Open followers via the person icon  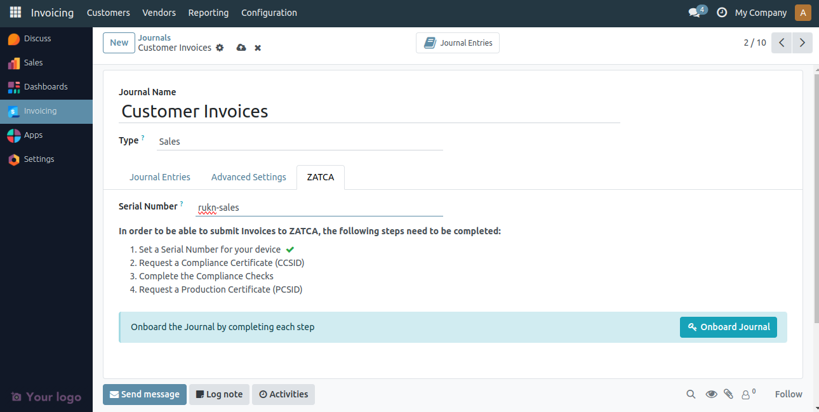click(745, 394)
